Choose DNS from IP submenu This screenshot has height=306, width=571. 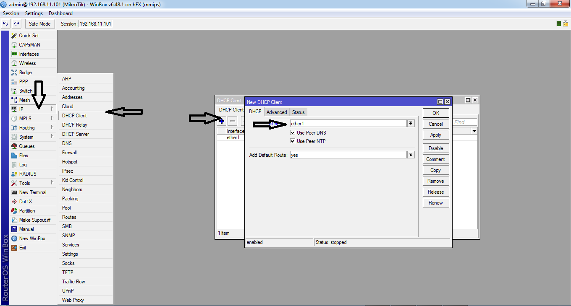[x=86, y=143]
